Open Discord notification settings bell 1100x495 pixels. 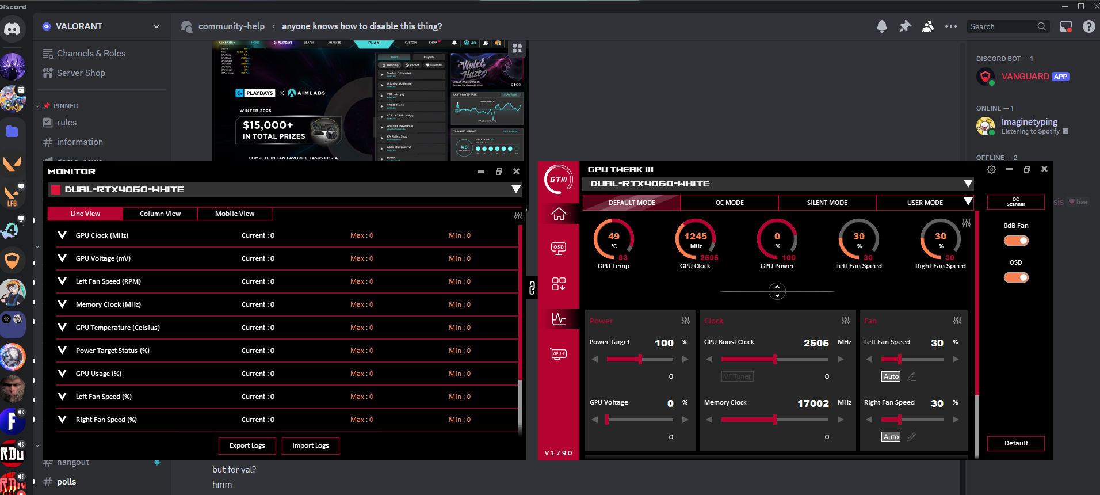tap(882, 26)
